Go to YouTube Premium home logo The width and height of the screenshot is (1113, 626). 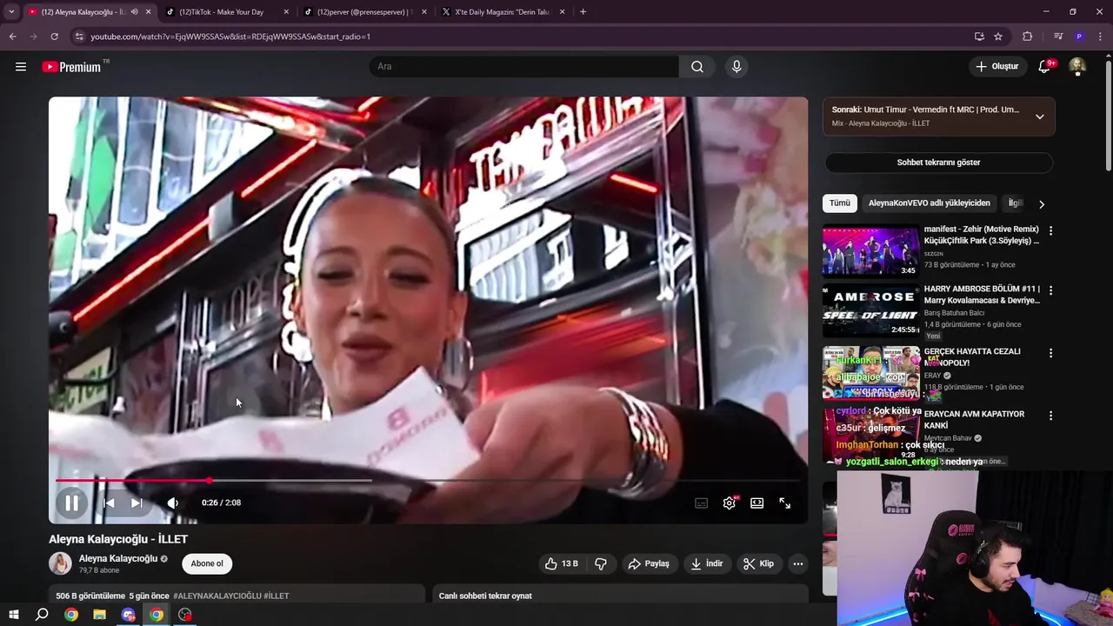pyautogui.click(x=71, y=67)
